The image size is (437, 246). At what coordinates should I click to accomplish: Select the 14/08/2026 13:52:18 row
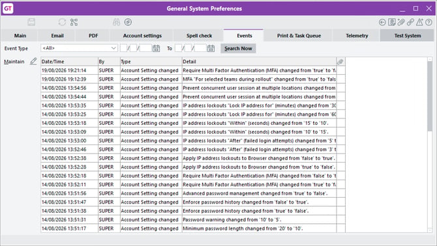pyautogui.click(x=193, y=176)
